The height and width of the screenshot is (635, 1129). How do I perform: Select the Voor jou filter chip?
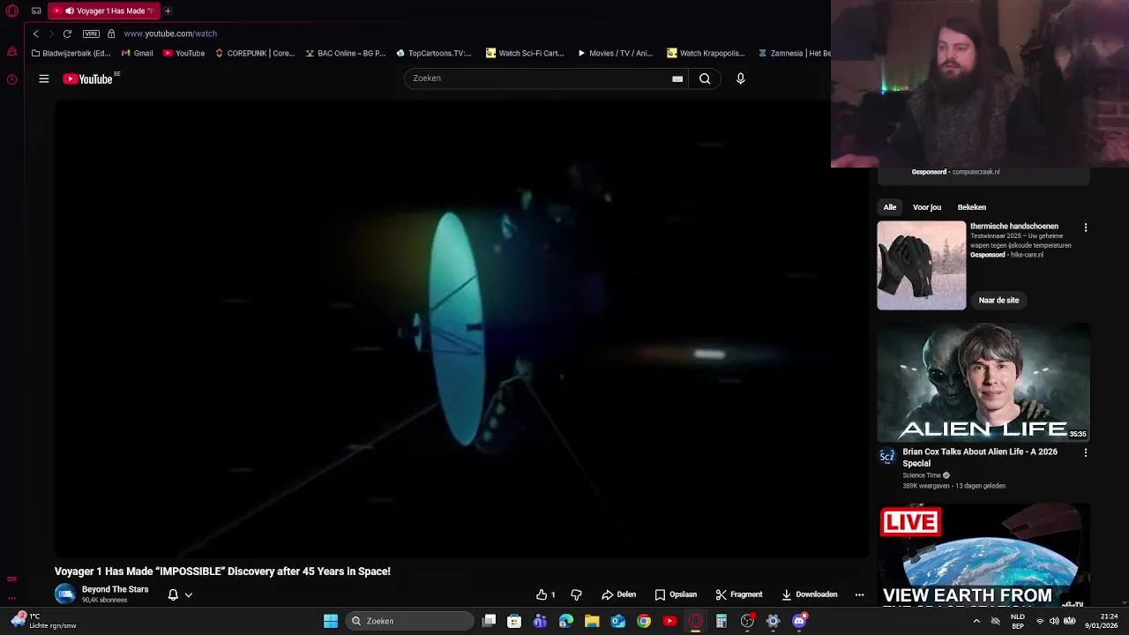(x=927, y=207)
